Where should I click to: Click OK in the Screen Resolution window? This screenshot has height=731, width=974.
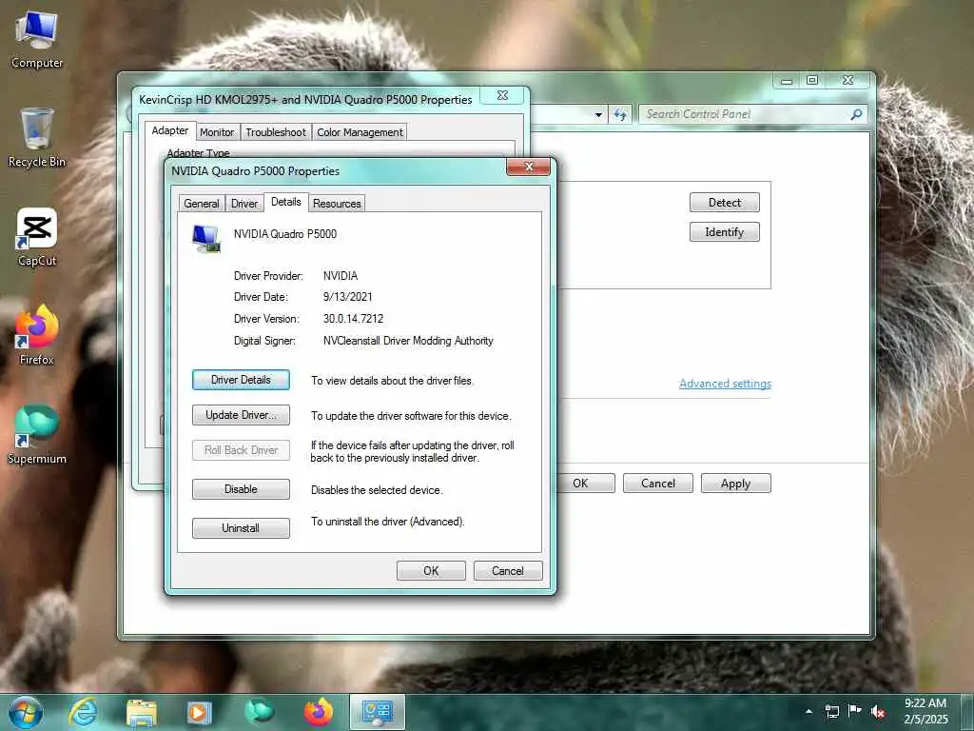point(581,483)
